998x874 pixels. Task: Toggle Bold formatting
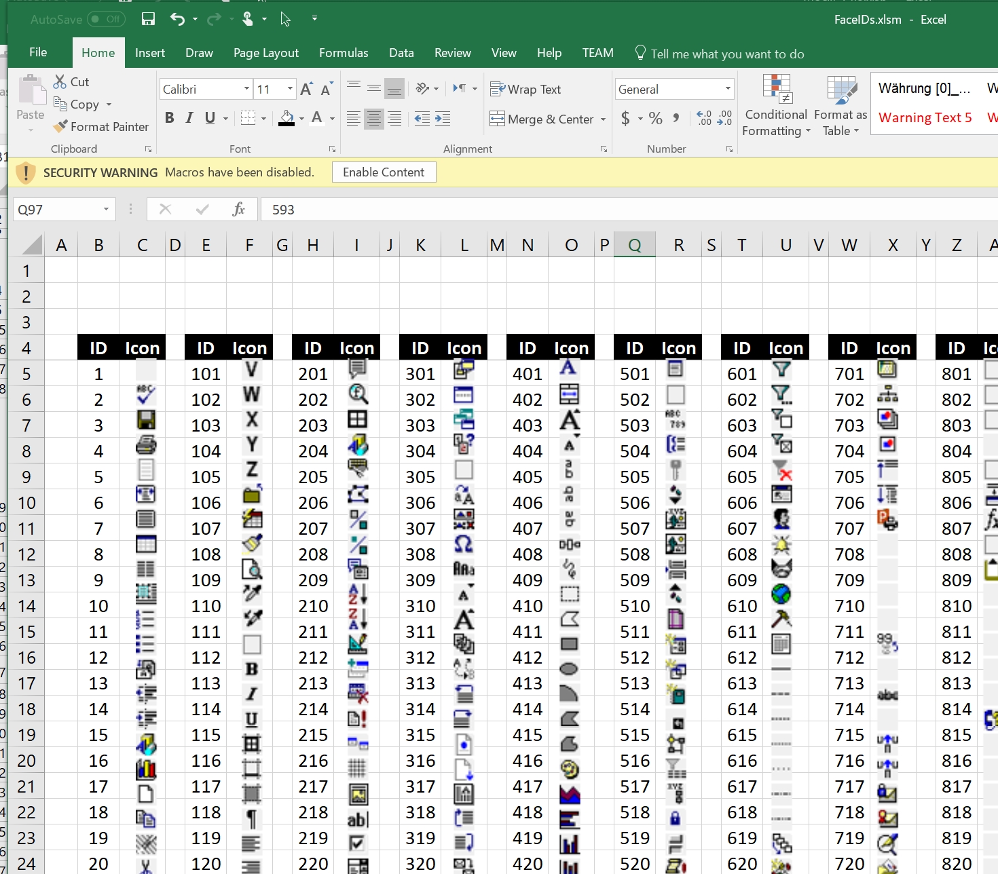170,118
